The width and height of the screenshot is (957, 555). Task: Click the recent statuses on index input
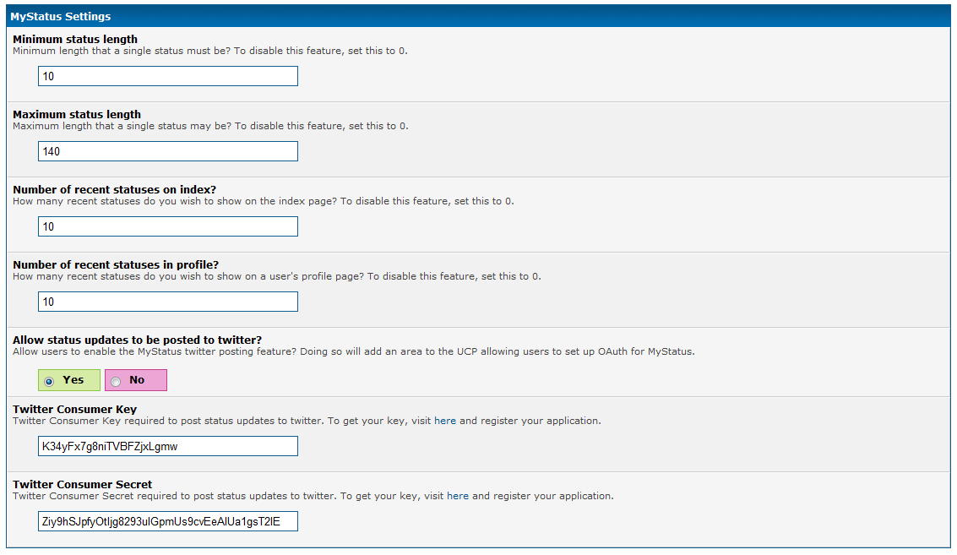click(x=168, y=226)
